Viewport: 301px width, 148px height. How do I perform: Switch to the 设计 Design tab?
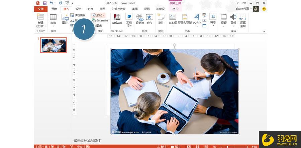(x=78, y=9)
